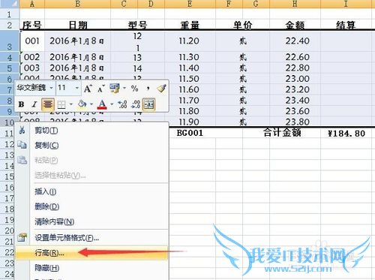This screenshot has height=280, width=375.
Task: Toggle center alignment in the mini toolbar
Action: [48, 104]
